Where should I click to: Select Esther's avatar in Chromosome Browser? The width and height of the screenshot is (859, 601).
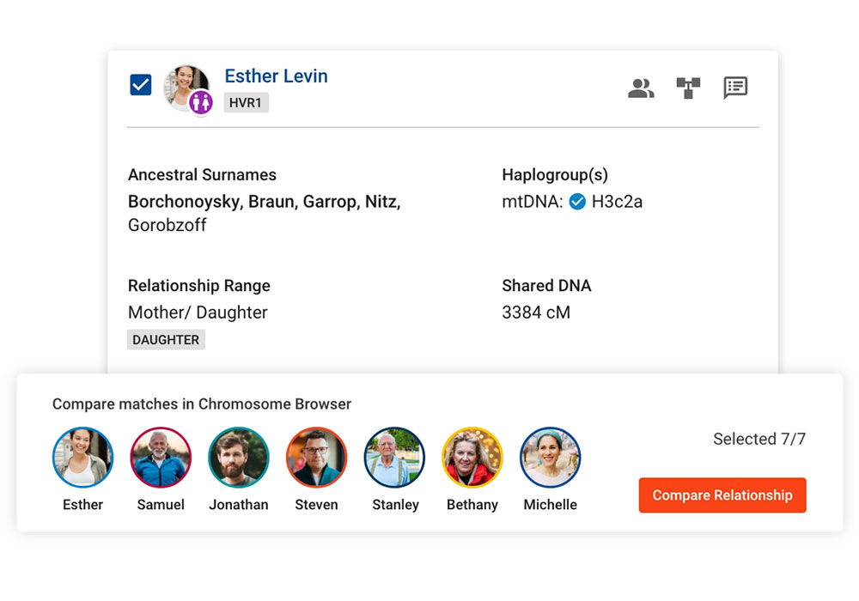[82, 458]
